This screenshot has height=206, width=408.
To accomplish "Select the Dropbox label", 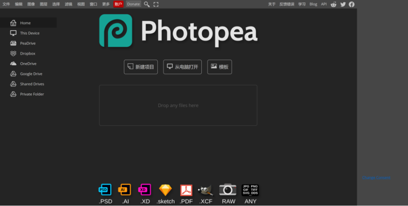I will pyautogui.click(x=28, y=53).
